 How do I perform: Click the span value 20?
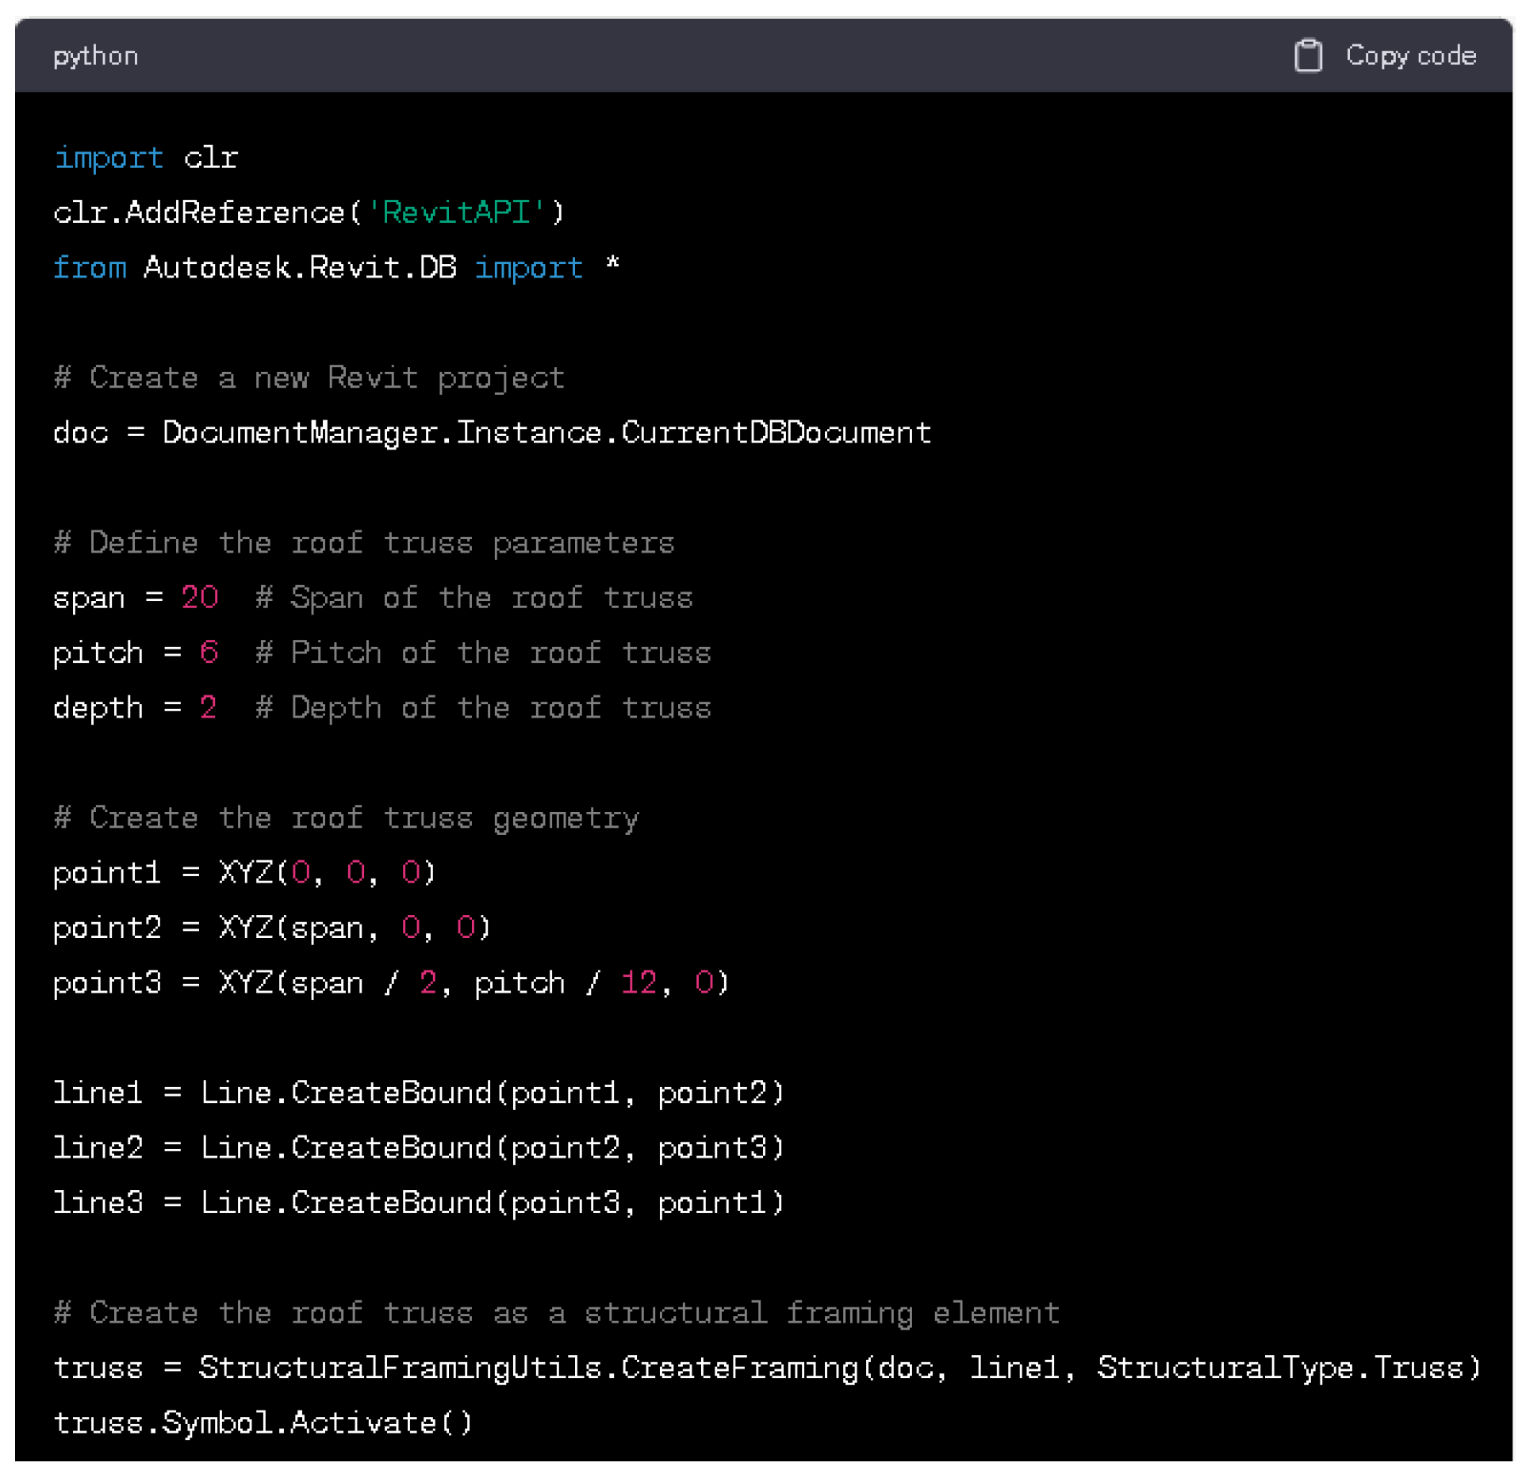(x=199, y=598)
